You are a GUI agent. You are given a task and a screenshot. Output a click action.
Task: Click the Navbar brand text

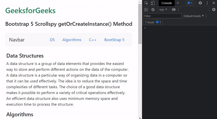click(x=17, y=40)
